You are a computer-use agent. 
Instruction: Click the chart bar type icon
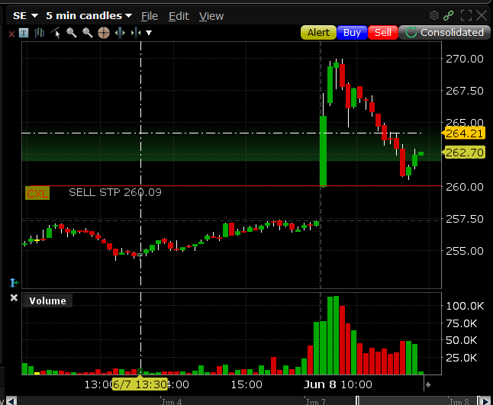tap(39, 33)
